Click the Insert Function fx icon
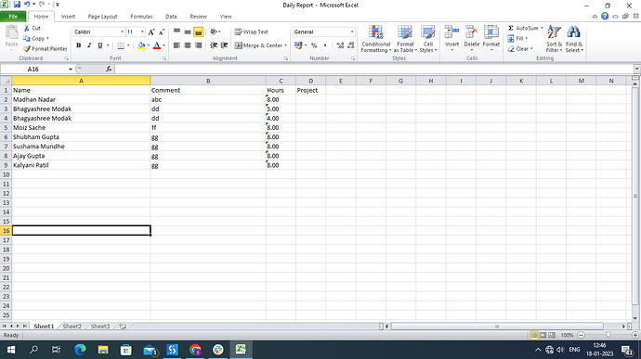Viewport: 641px width, 359px height. pyautogui.click(x=109, y=69)
